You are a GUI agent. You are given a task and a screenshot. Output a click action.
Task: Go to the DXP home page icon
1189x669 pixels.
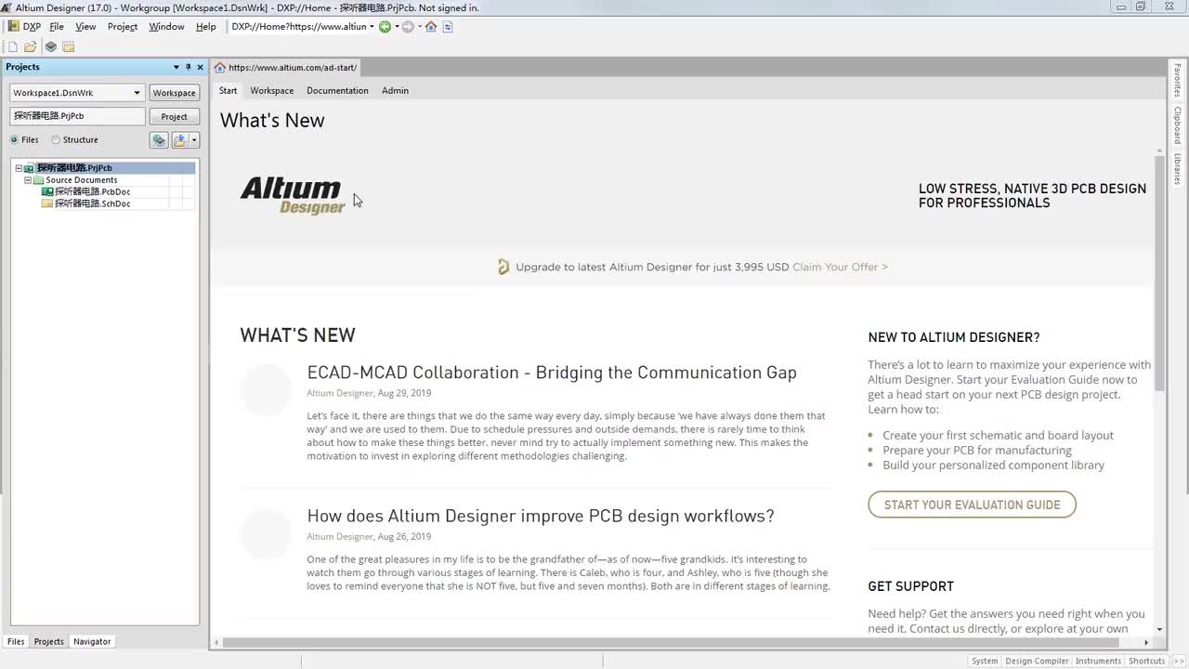point(431,26)
